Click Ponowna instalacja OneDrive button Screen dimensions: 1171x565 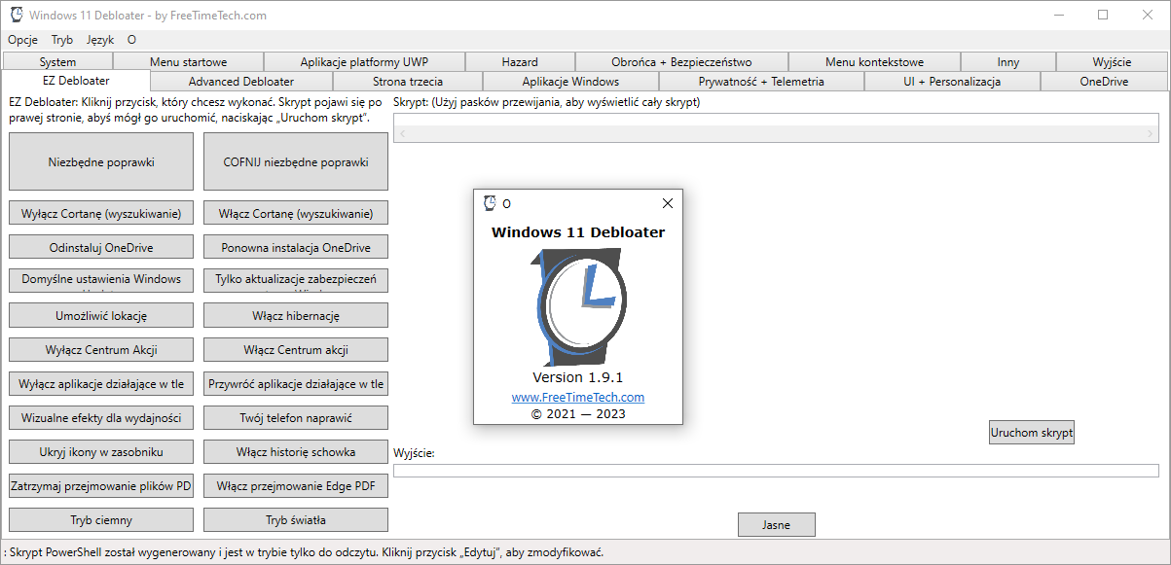(x=296, y=247)
